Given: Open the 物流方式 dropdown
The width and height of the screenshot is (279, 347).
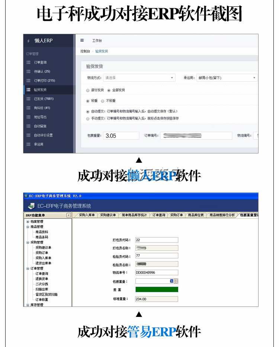Looking at the screenshot, I should [139, 78].
